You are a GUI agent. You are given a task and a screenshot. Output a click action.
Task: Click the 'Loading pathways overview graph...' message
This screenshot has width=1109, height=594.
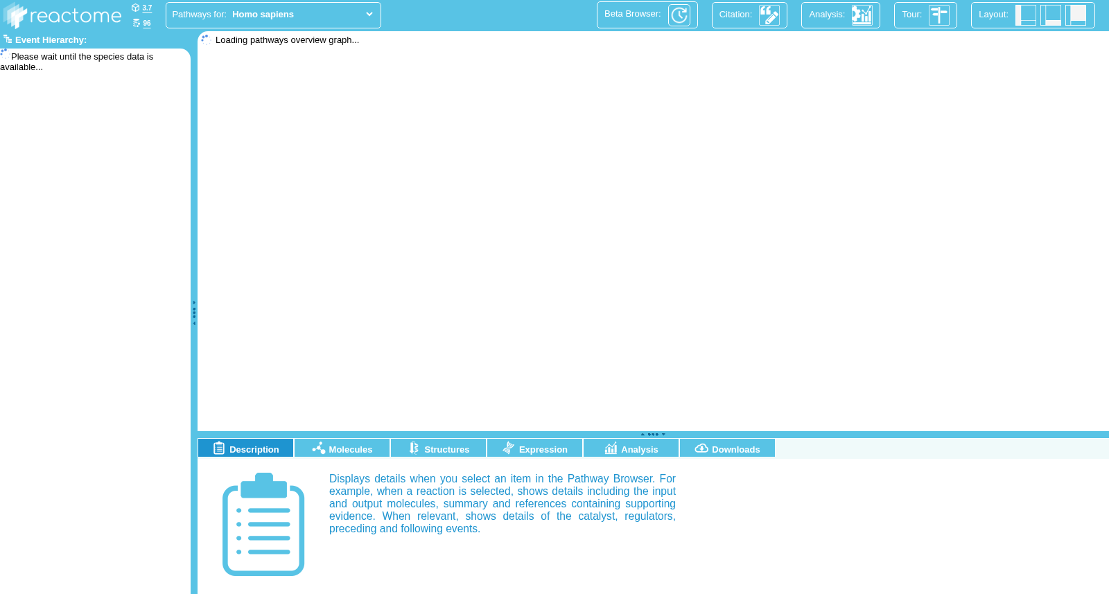(x=287, y=40)
